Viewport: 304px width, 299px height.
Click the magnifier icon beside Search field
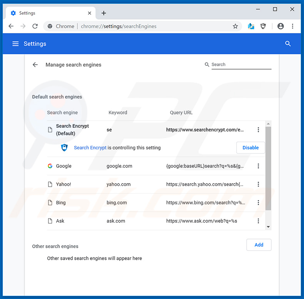click(x=207, y=65)
